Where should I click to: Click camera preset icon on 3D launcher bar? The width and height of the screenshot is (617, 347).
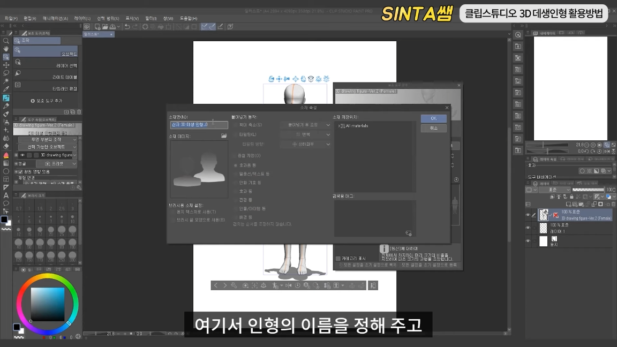tap(245, 285)
